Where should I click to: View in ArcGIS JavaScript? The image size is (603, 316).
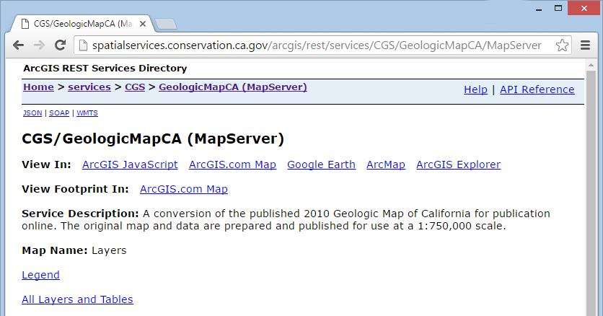130,164
